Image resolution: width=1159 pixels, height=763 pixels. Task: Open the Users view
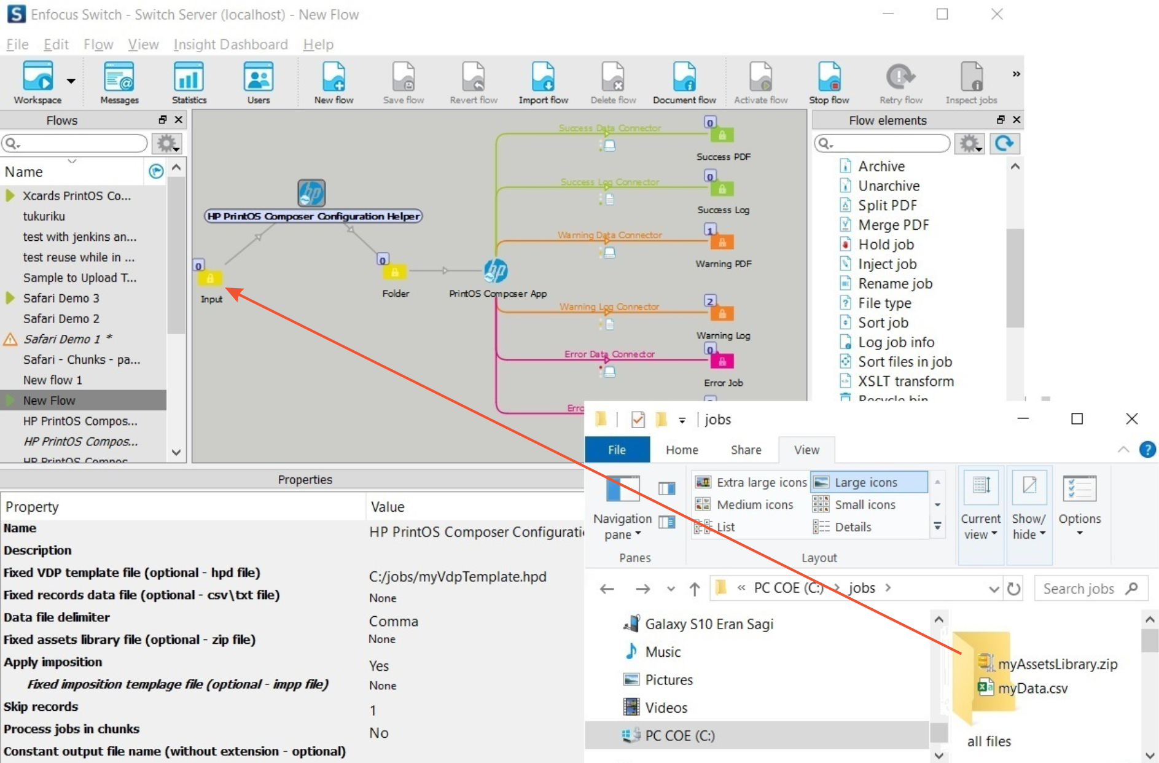259,83
